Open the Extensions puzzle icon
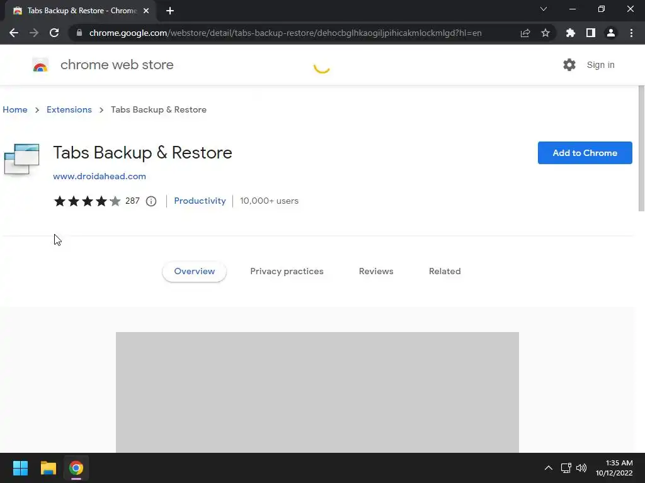The width and height of the screenshot is (645, 483). point(571,33)
